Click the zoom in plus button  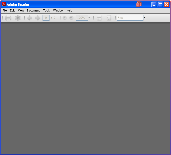[x=71, y=18]
